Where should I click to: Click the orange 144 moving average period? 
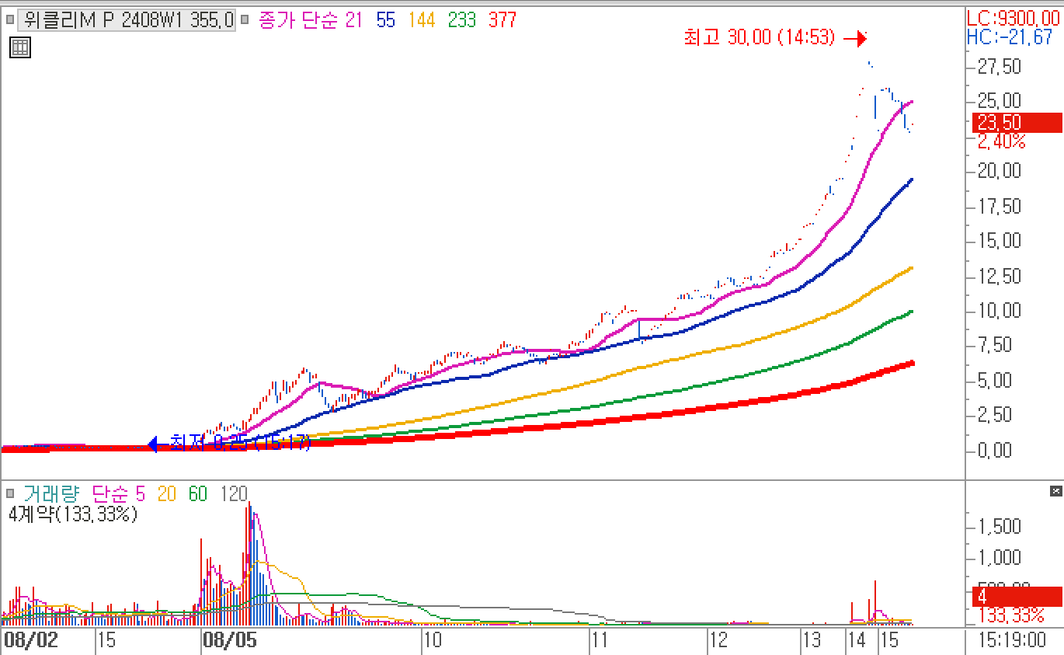tap(422, 20)
